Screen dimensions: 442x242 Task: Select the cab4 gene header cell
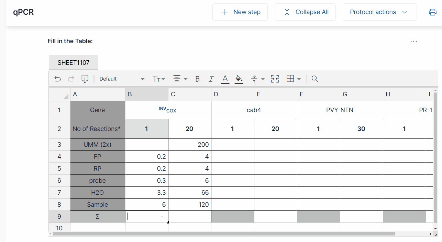(254, 110)
